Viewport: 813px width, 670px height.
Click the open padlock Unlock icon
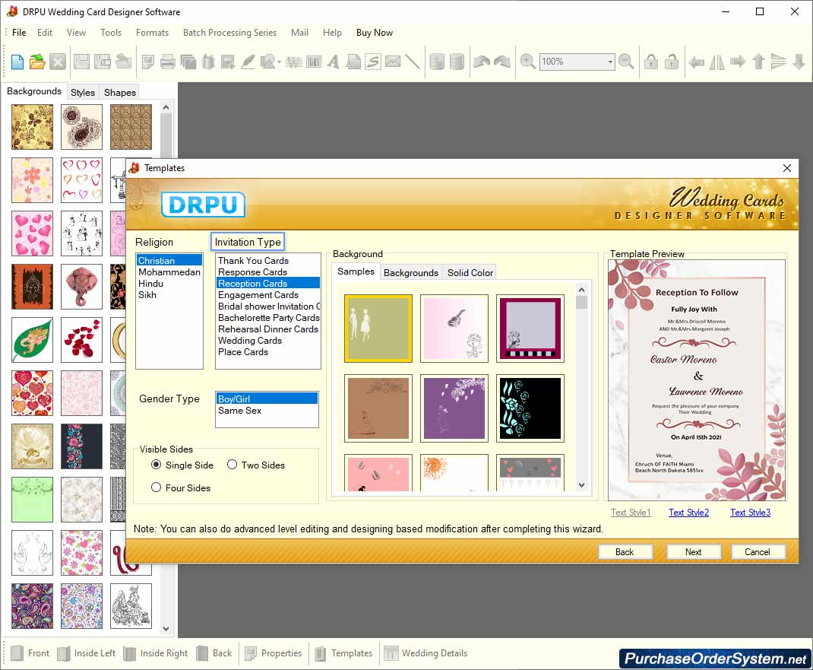(672, 62)
